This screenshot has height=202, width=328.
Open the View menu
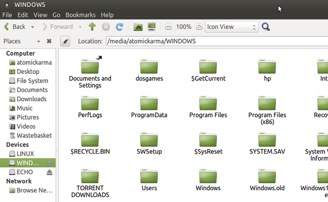[x=40, y=15]
